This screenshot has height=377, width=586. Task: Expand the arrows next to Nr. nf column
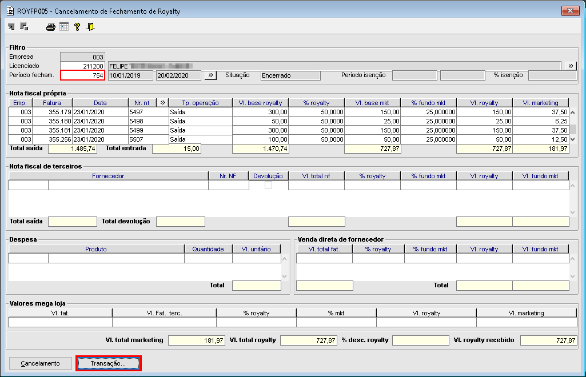pyautogui.click(x=162, y=103)
